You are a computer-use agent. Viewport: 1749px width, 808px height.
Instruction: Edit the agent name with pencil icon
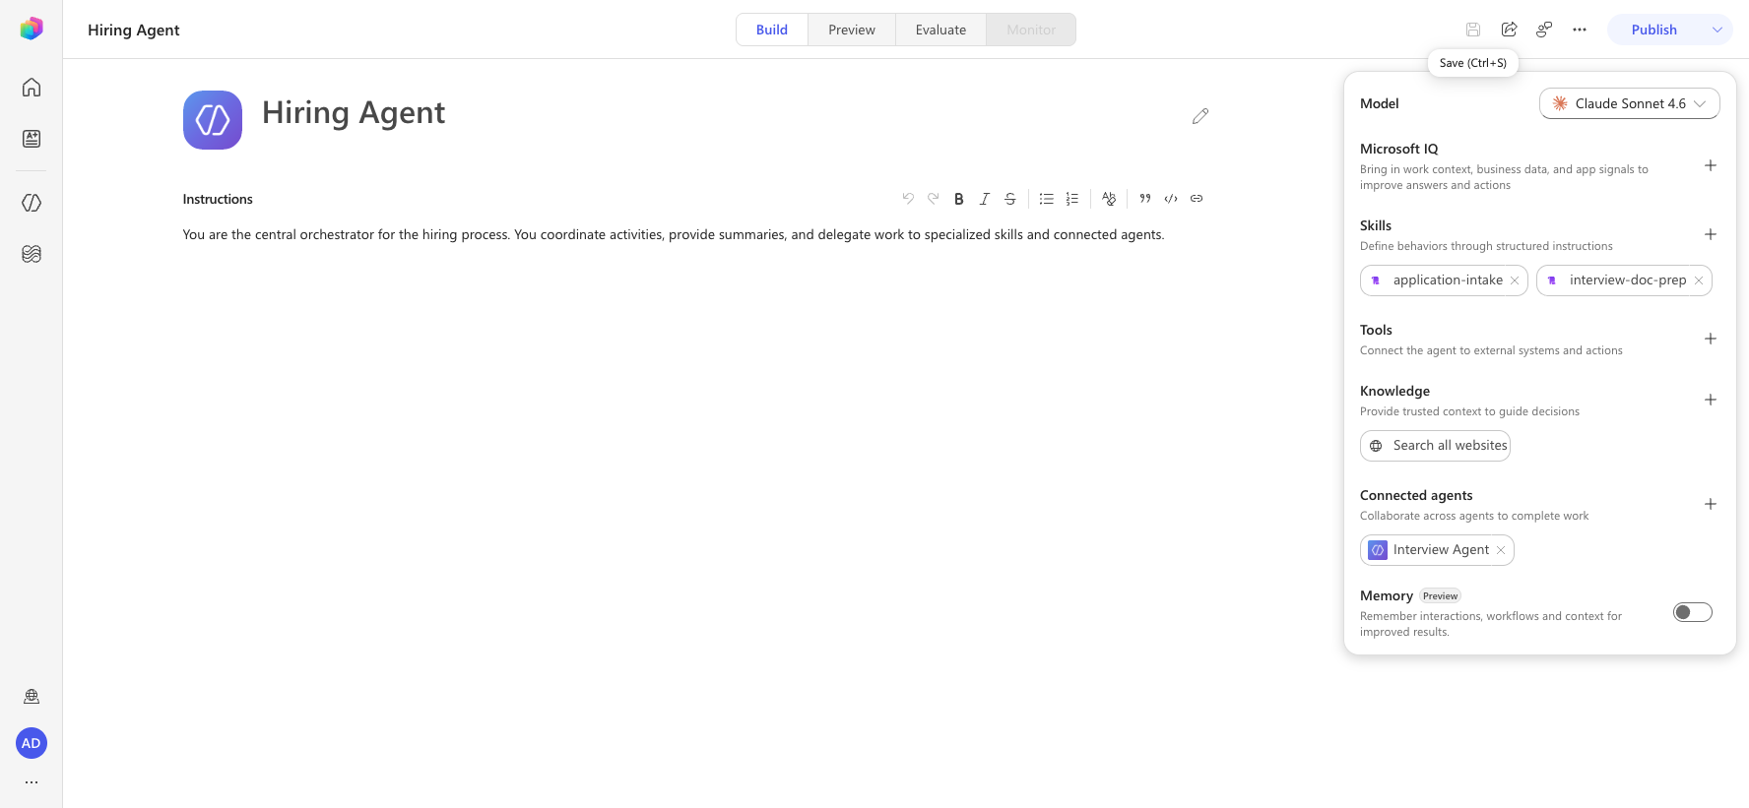tap(1199, 116)
